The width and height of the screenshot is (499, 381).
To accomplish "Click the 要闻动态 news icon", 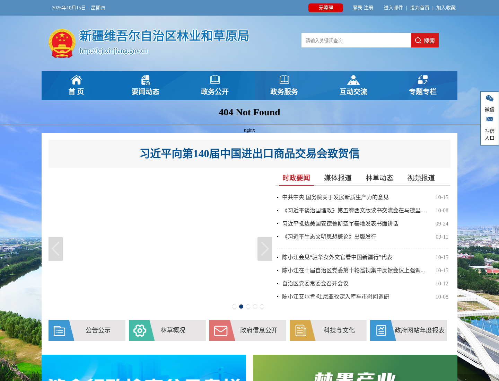I will (x=146, y=80).
